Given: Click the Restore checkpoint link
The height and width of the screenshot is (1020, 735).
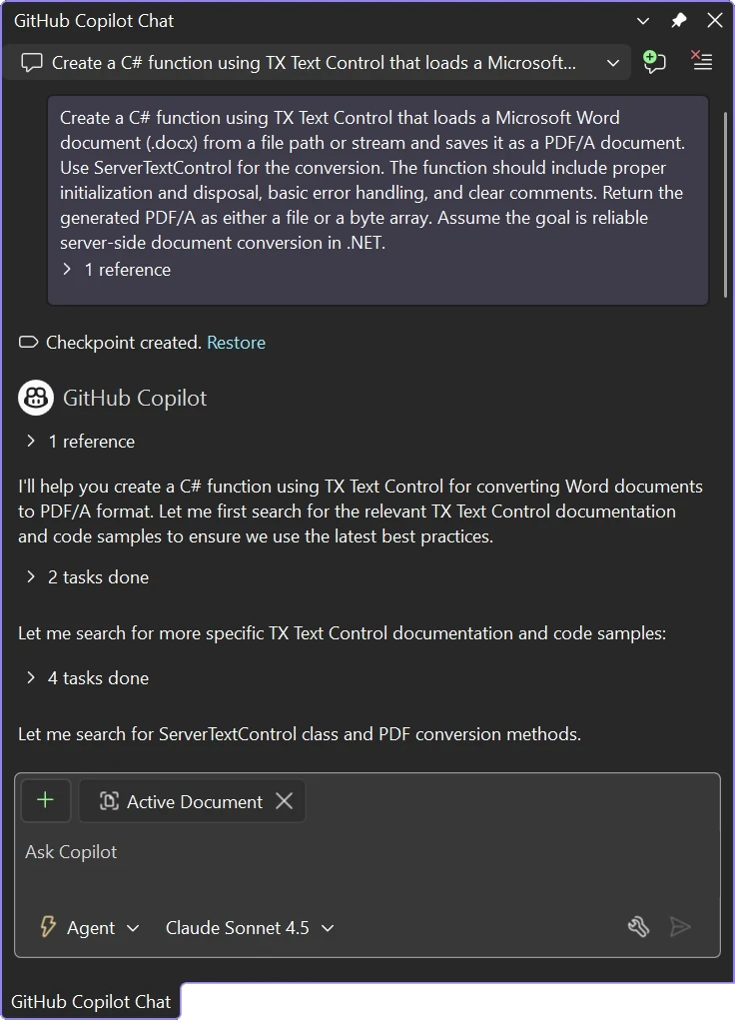Looking at the screenshot, I should (236, 342).
